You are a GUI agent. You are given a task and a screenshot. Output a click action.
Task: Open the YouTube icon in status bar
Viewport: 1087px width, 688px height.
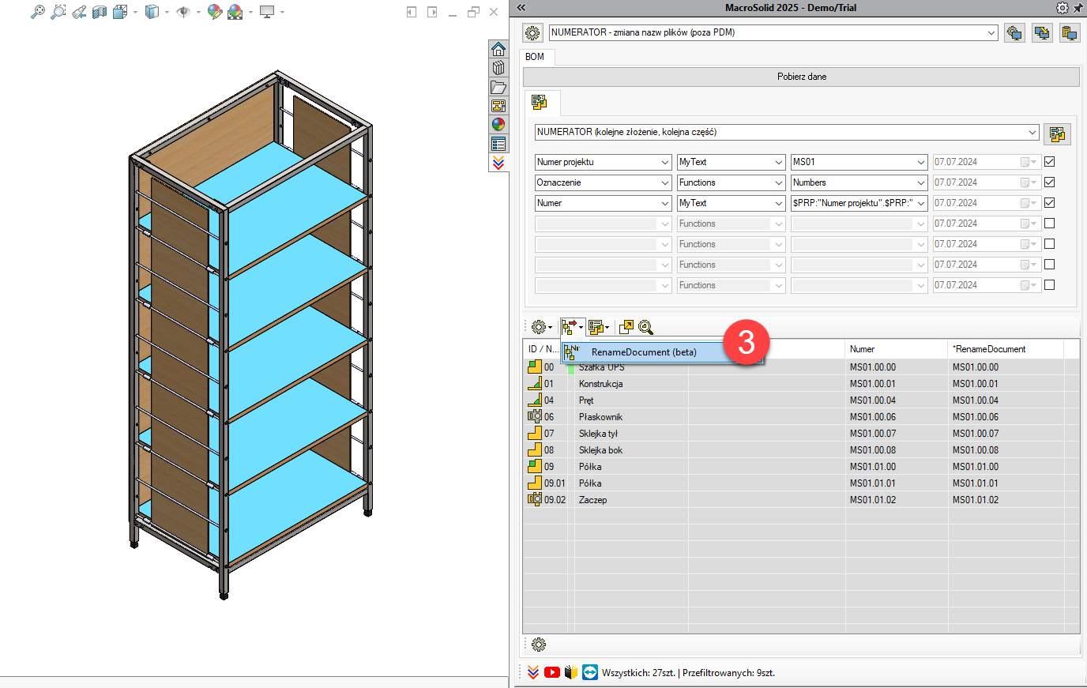[552, 672]
